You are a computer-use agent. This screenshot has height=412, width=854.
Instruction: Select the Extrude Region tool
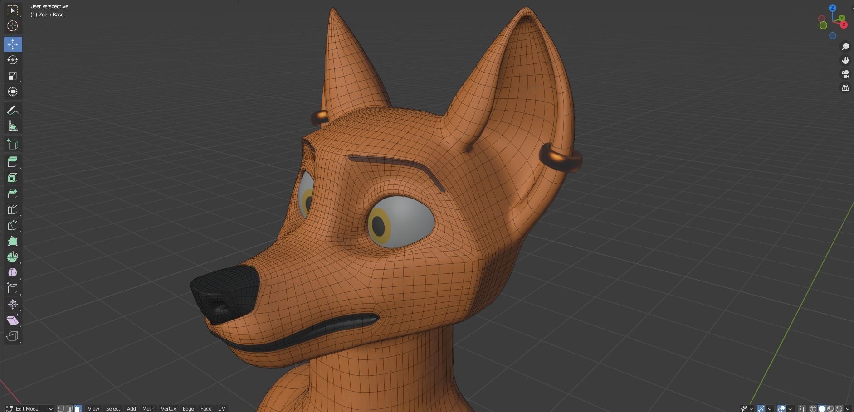(13, 162)
